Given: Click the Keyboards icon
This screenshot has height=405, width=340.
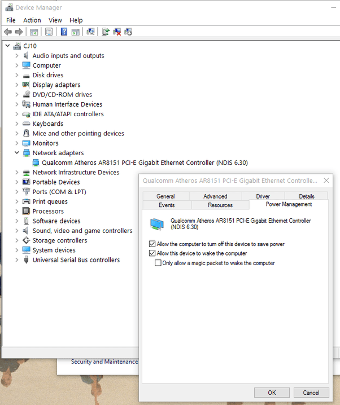Looking at the screenshot, I should tap(26, 124).
